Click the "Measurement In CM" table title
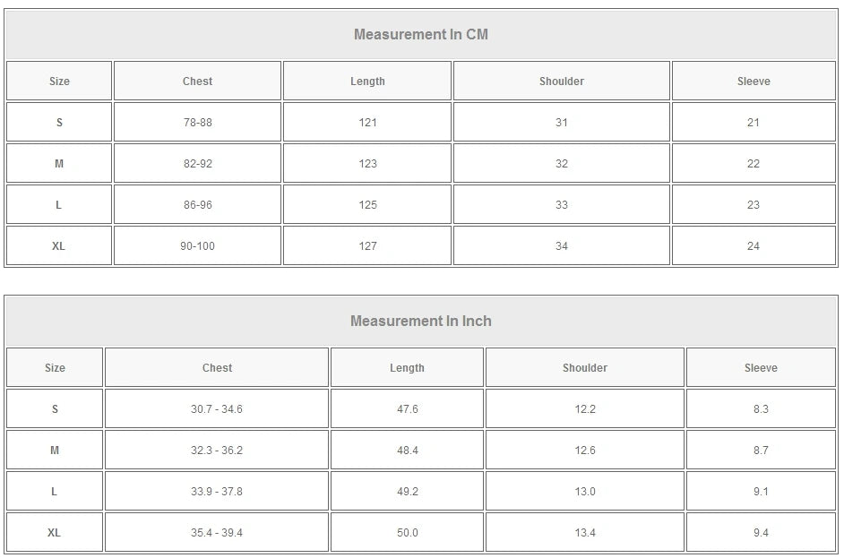The width and height of the screenshot is (844, 558). [420, 35]
